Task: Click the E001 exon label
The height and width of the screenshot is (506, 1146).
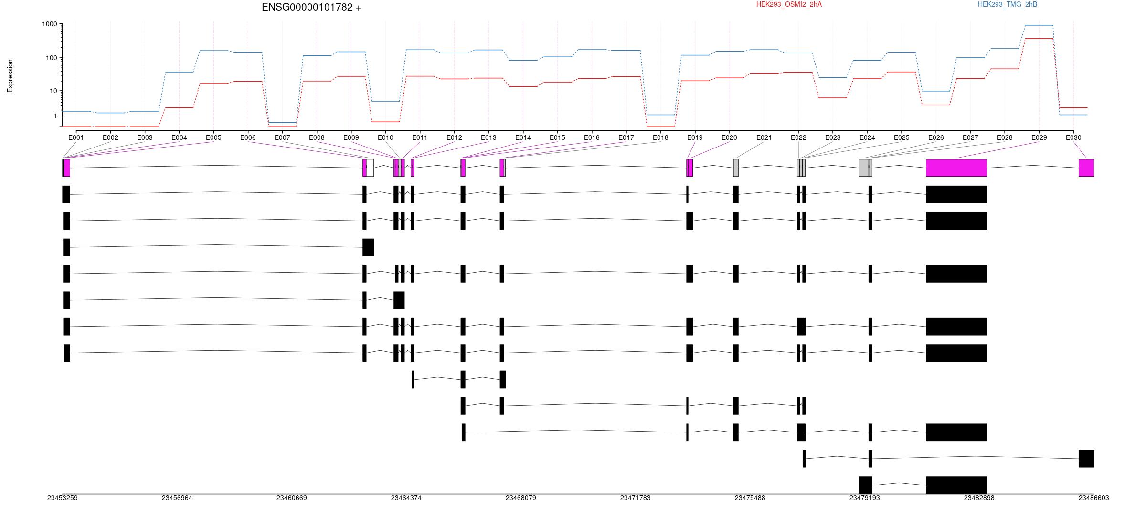Action: [x=76, y=137]
